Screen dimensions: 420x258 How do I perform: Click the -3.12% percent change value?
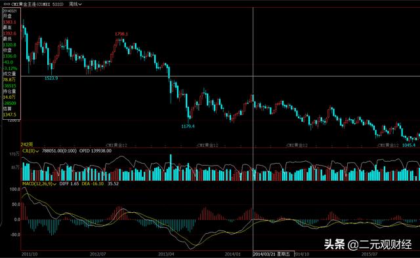[x=10, y=69]
